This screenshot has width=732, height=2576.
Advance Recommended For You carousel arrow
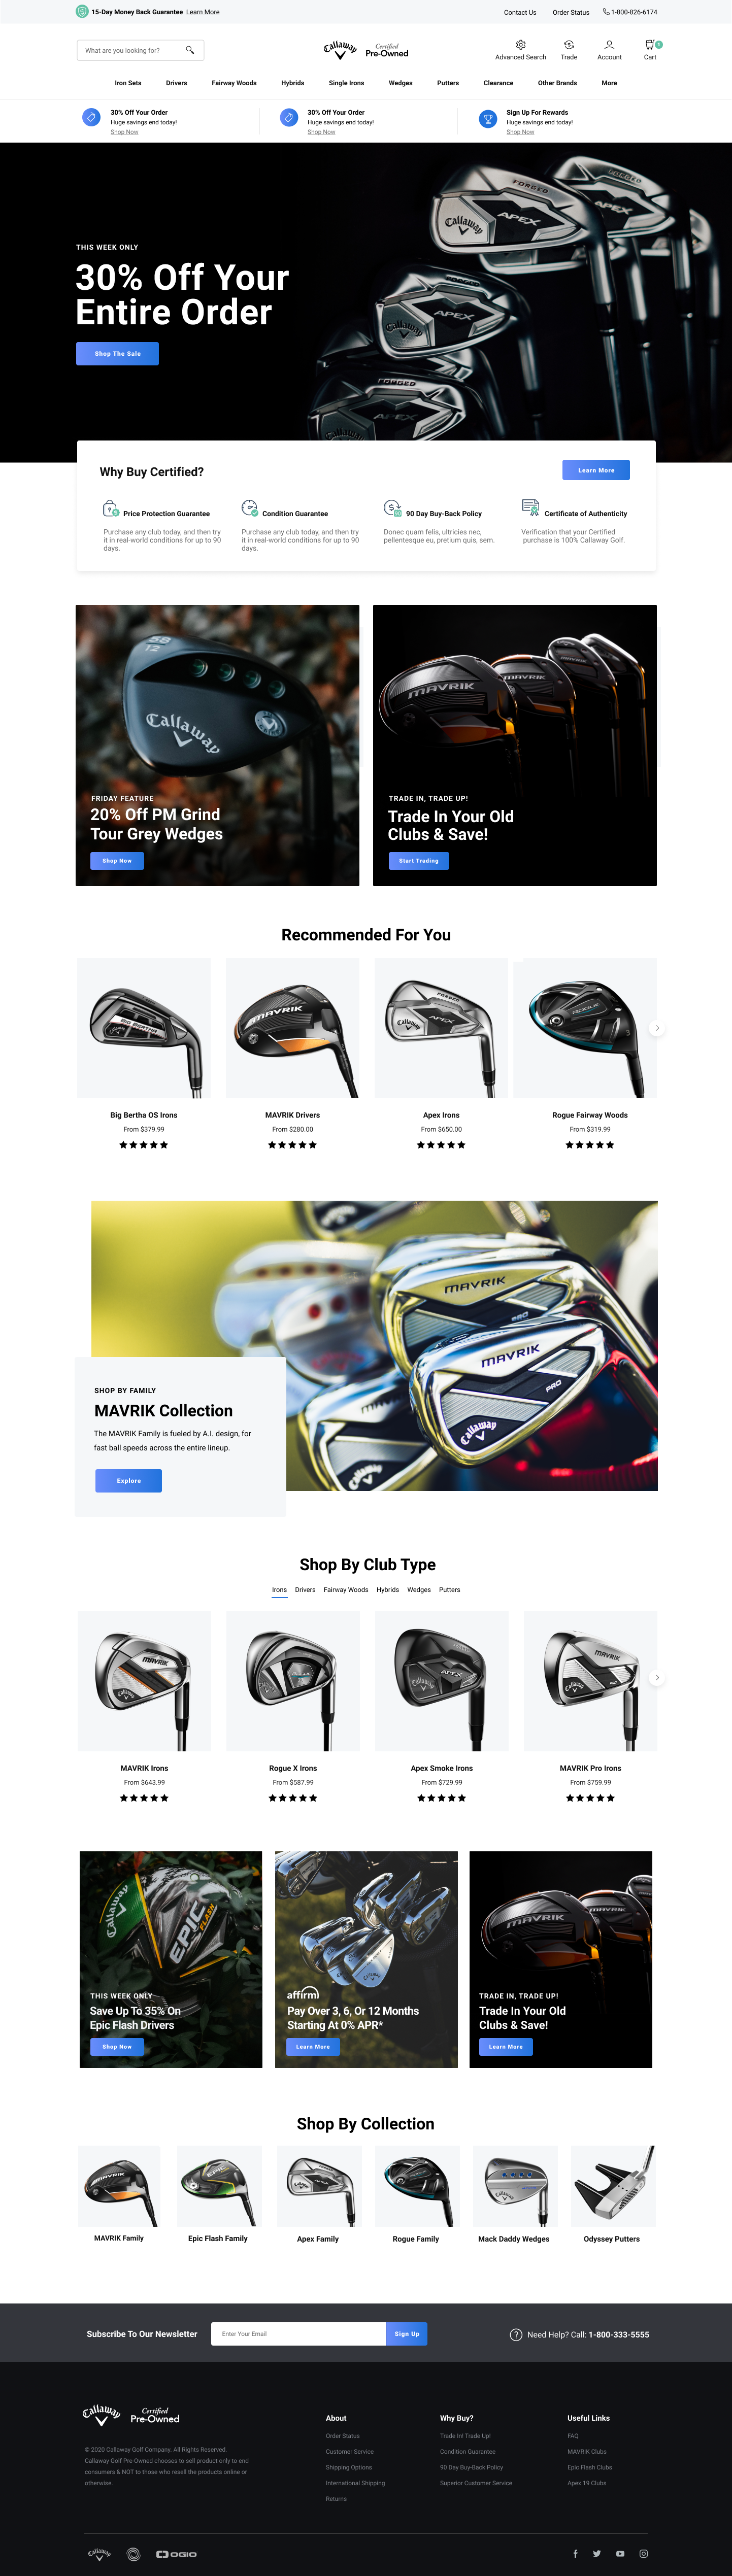coord(656,1028)
